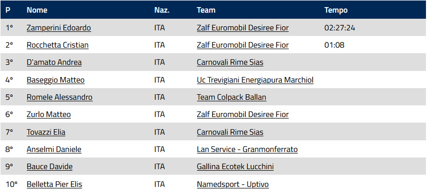Open first-place Zalf Euromobil Desiree Fior team
Viewport: 427px width, 195px height.
point(243,28)
